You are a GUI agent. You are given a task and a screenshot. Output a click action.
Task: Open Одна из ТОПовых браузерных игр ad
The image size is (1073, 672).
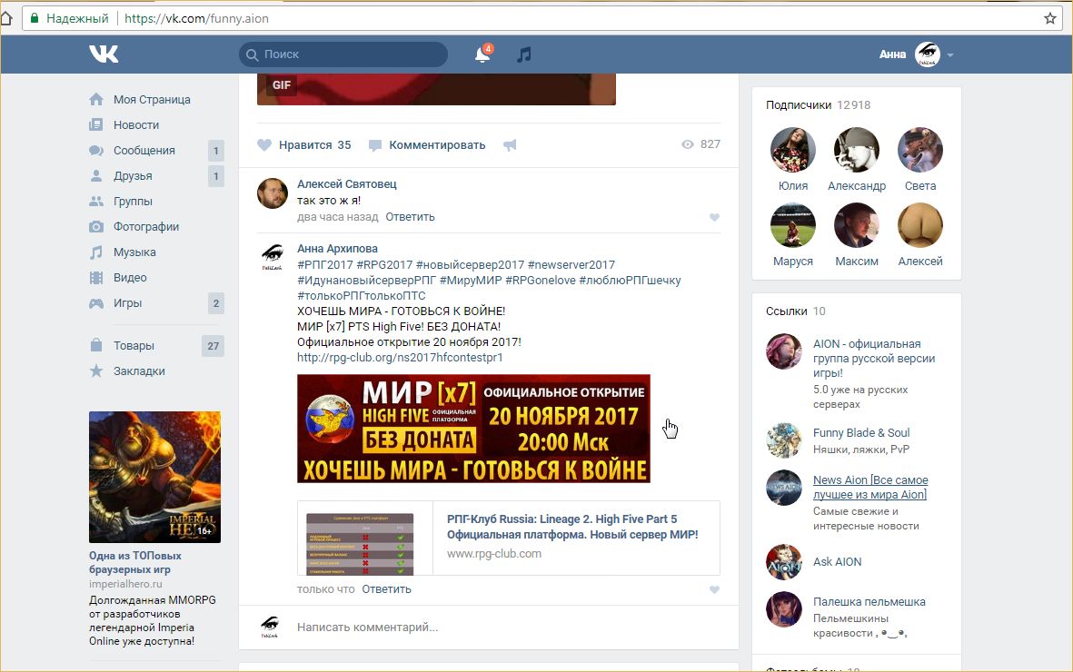[x=135, y=562]
